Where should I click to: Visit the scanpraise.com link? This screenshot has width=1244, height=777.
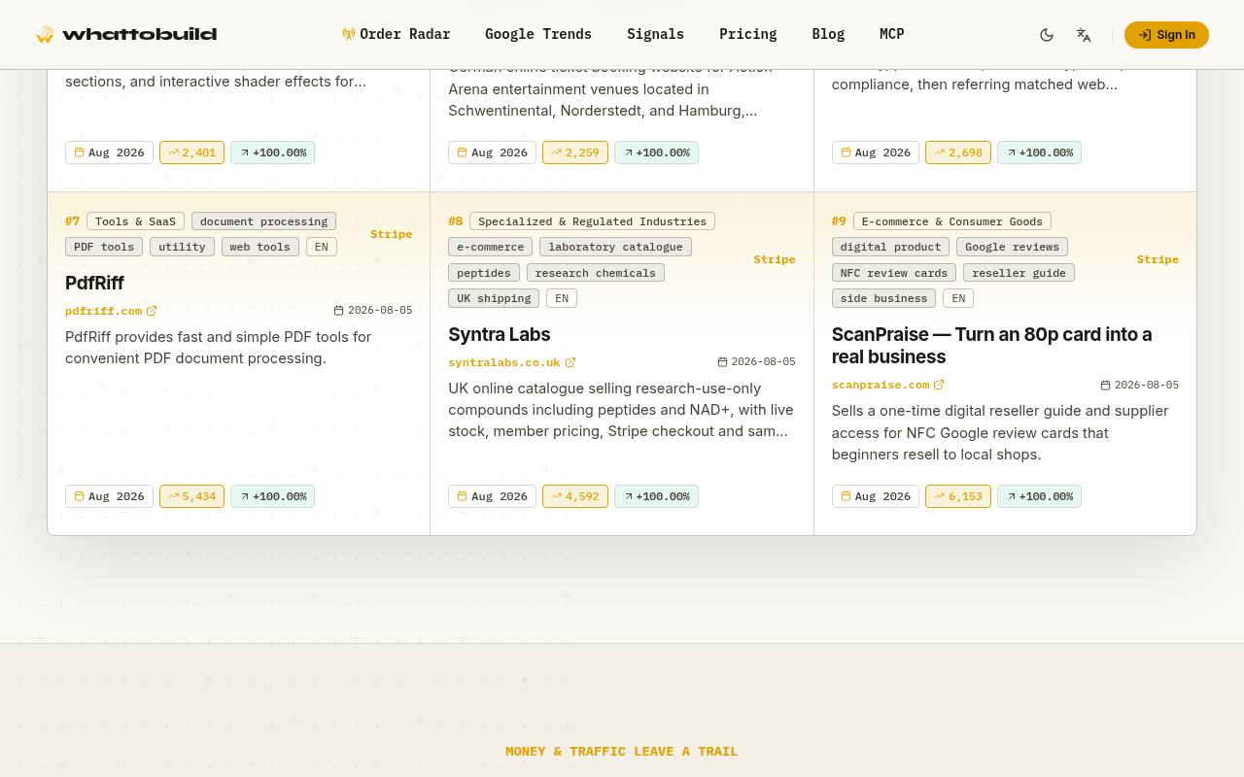pos(881,385)
